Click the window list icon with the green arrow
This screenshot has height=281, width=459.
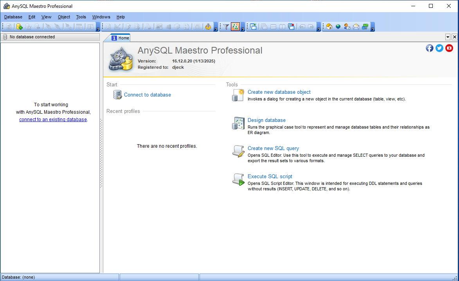point(254,27)
